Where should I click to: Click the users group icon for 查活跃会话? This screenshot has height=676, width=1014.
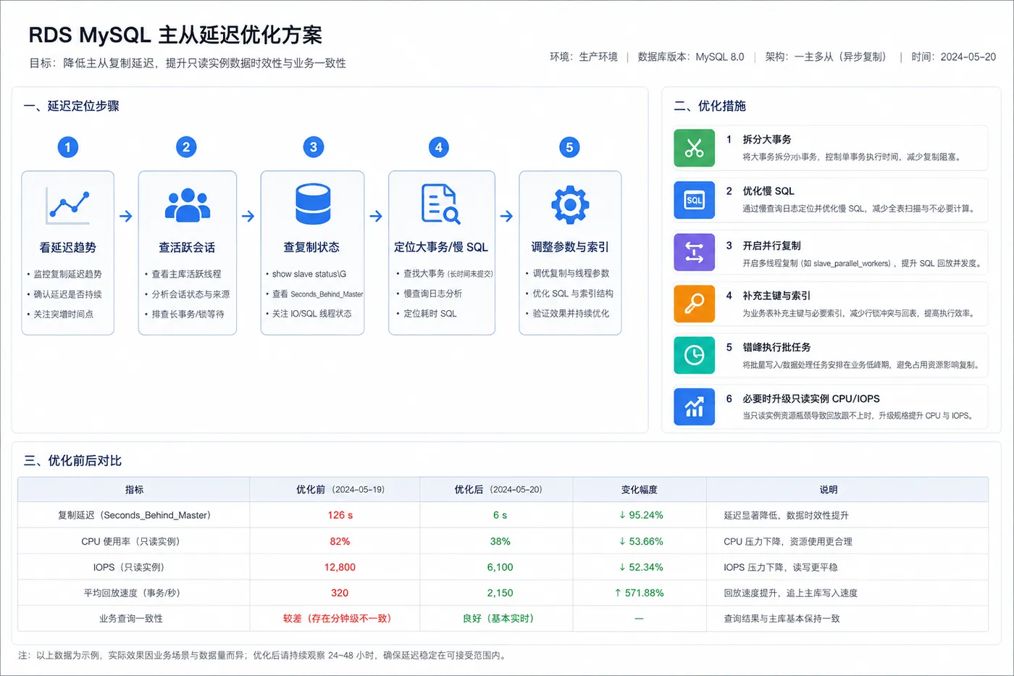[188, 205]
